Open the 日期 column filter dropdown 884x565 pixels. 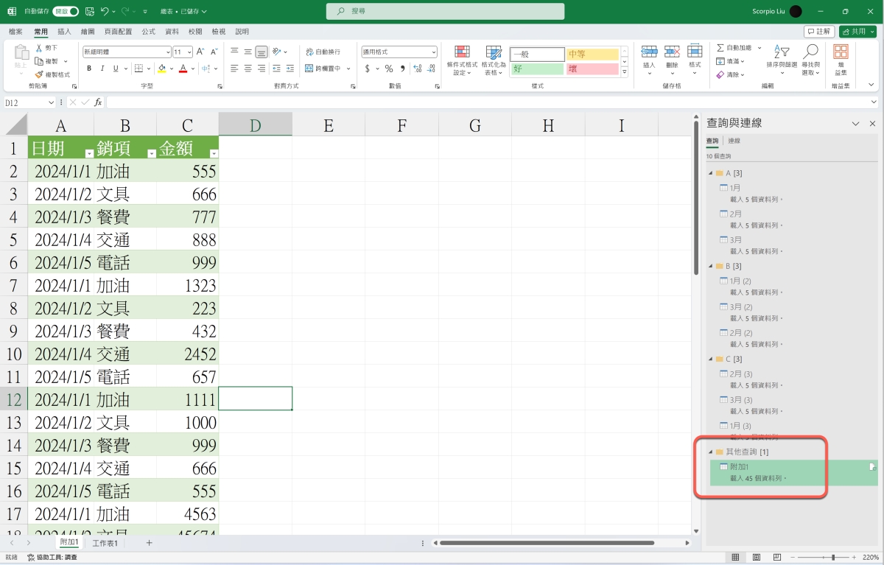pyautogui.click(x=89, y=153)
